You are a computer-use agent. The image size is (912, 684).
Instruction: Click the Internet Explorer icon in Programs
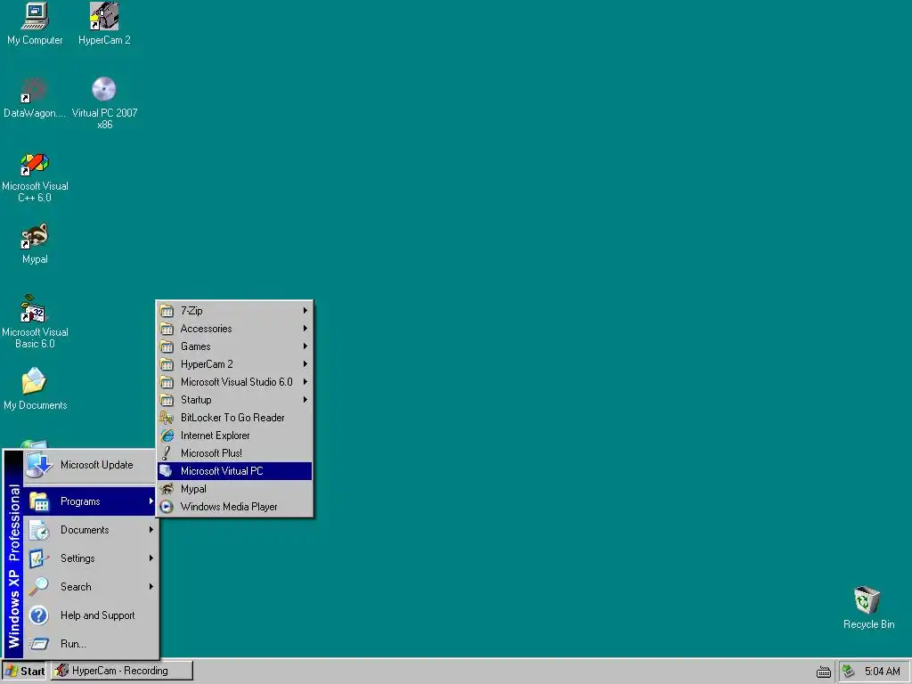[167, 436]
